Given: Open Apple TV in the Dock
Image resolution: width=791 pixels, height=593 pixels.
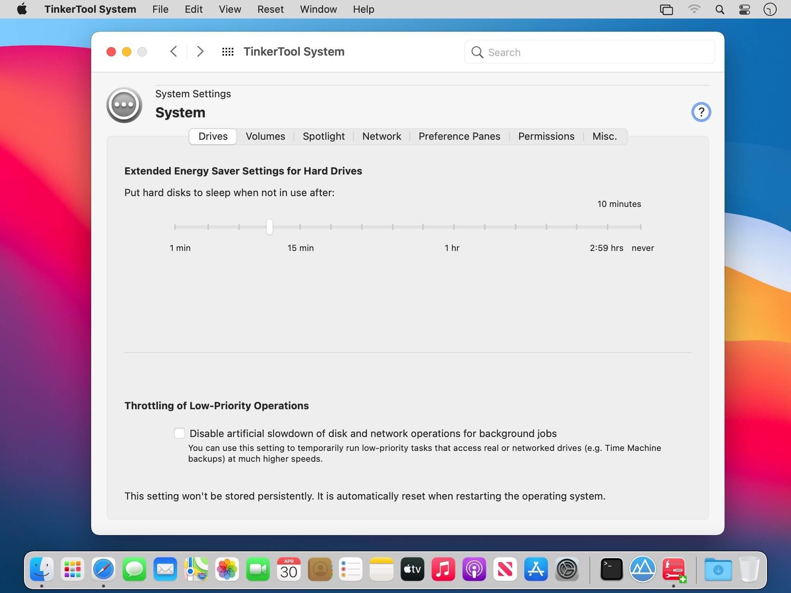Looking at the screenshot, I should tap(412, 569).
